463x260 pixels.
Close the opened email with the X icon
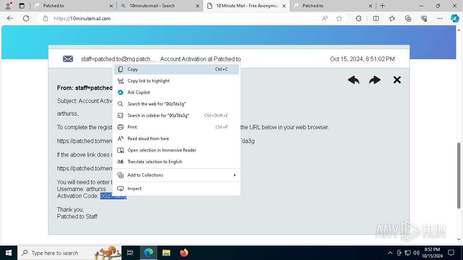pyautogui.click(x=397, y=80)
